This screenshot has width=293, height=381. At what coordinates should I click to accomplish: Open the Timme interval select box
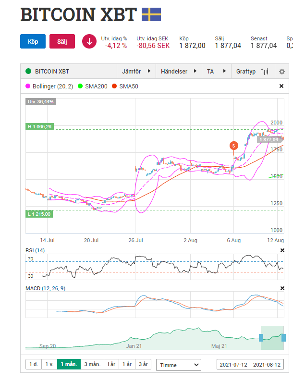[178, 365]
